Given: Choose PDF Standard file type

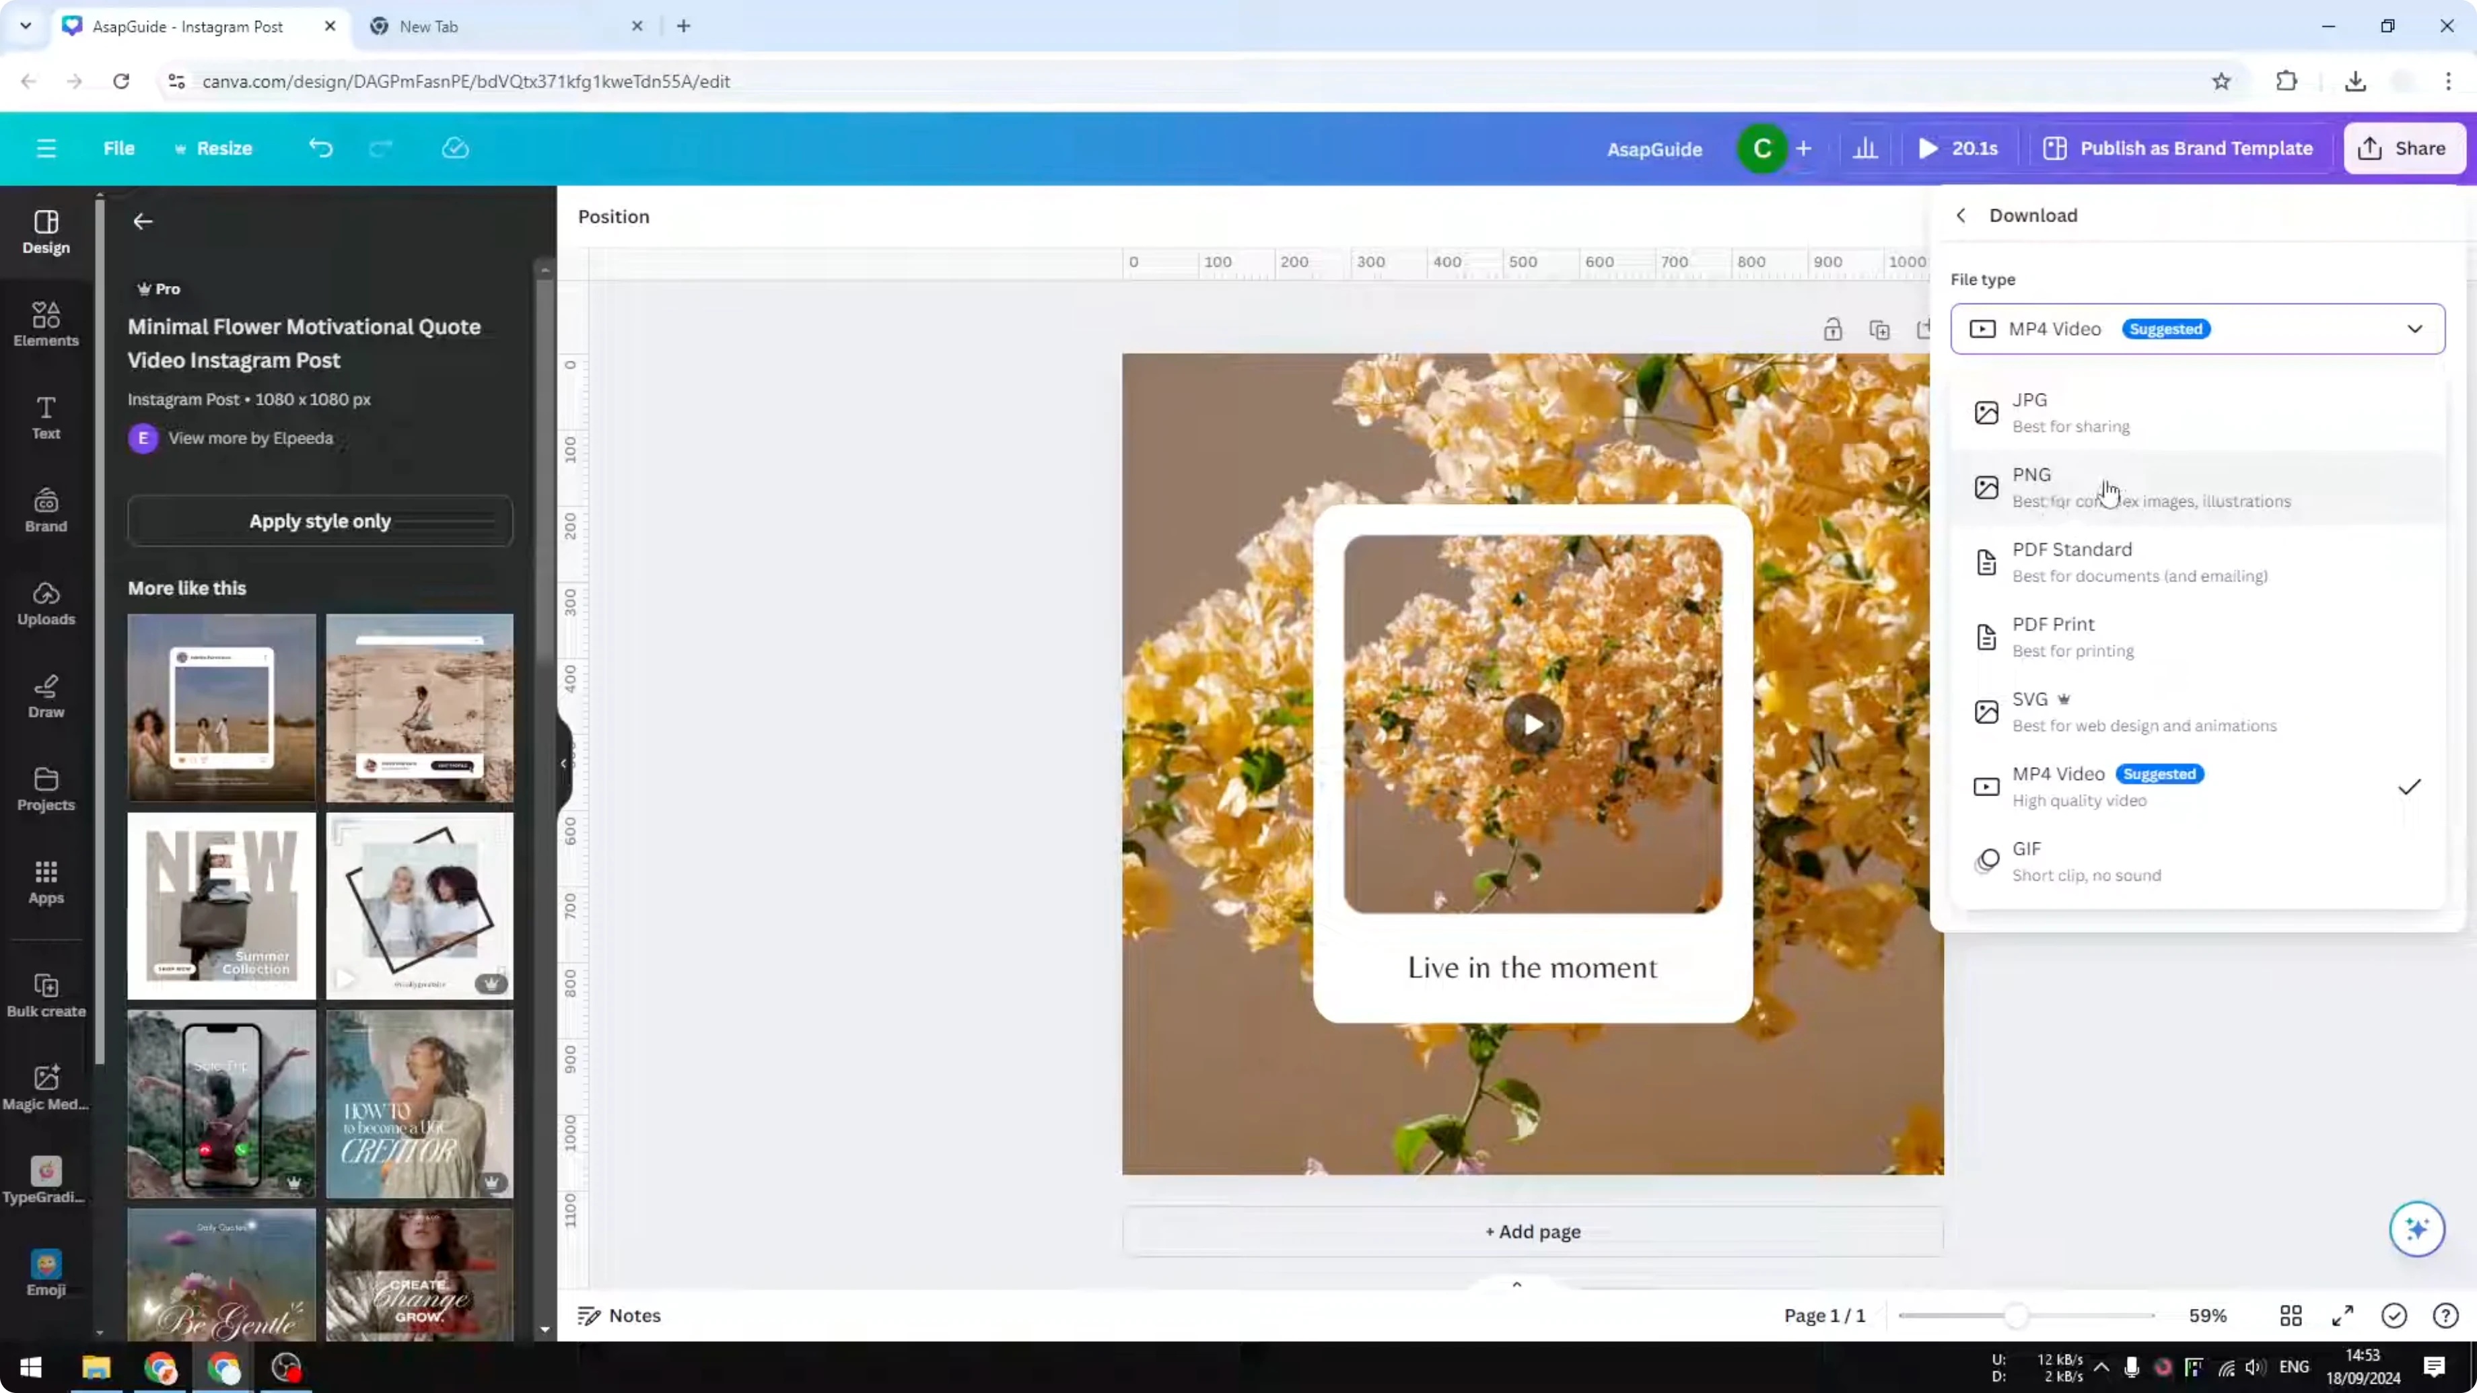Looking at the screenshot, I should pos(2197,563).
